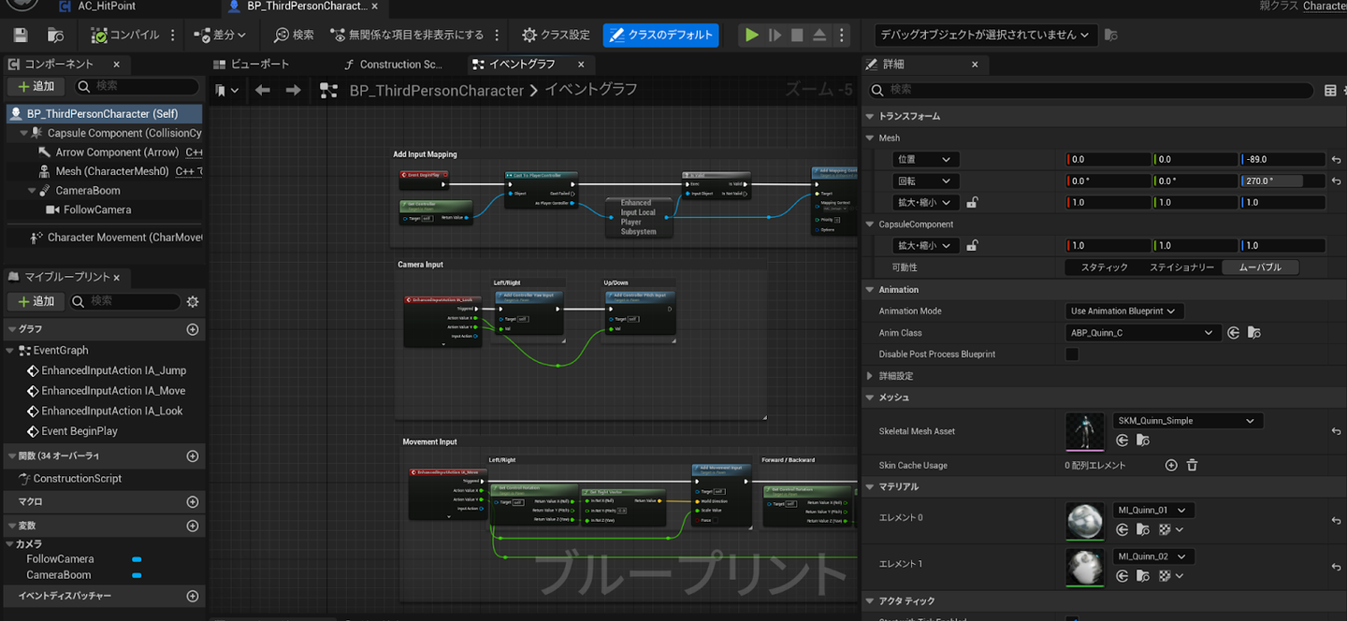The image size is (1347, 621).
Task: Enable Disable Post Process Blueprint checkbox
Action: click(1072, 354)
